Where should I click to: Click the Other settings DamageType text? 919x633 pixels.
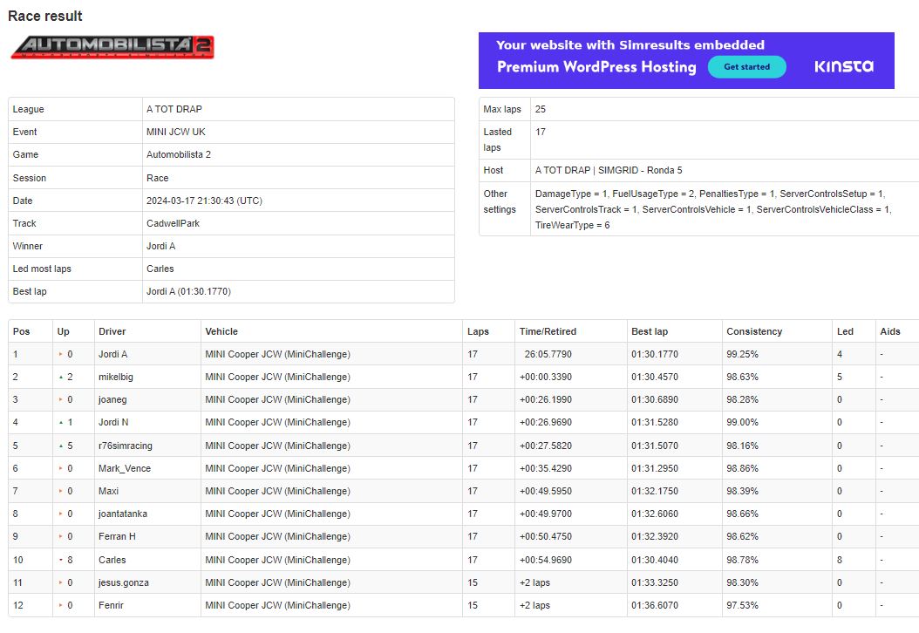point(713,209)
